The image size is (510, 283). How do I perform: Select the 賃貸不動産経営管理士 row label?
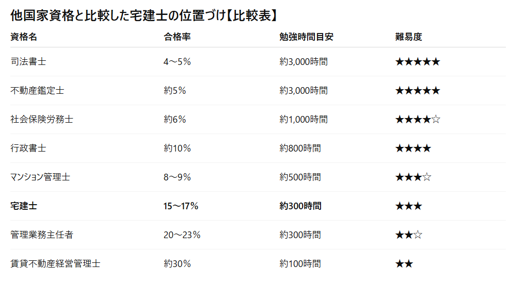(55, 264)
